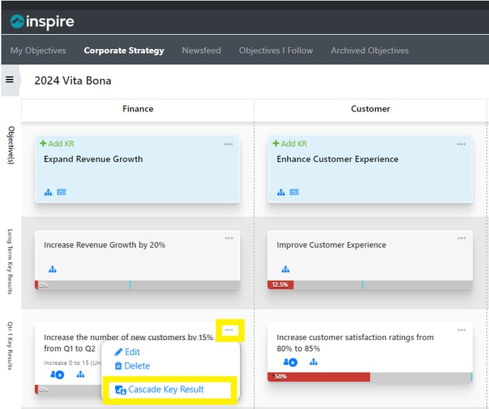This screenshot has height=409, width=489.
Task: Click the Long Term Key Results label
Action: pyautogui.click(x=10, y=261)
